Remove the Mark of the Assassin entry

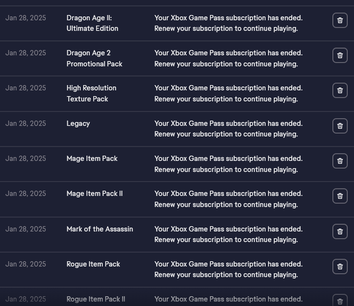[340, 232]
